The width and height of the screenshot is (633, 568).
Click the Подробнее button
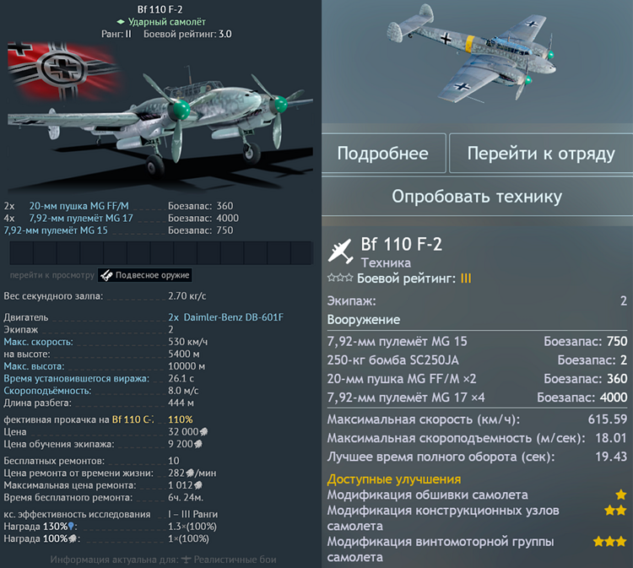383,154
